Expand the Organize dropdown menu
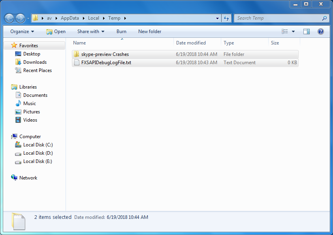The width and height of the screenshot is (333, 235). [22, 31]
